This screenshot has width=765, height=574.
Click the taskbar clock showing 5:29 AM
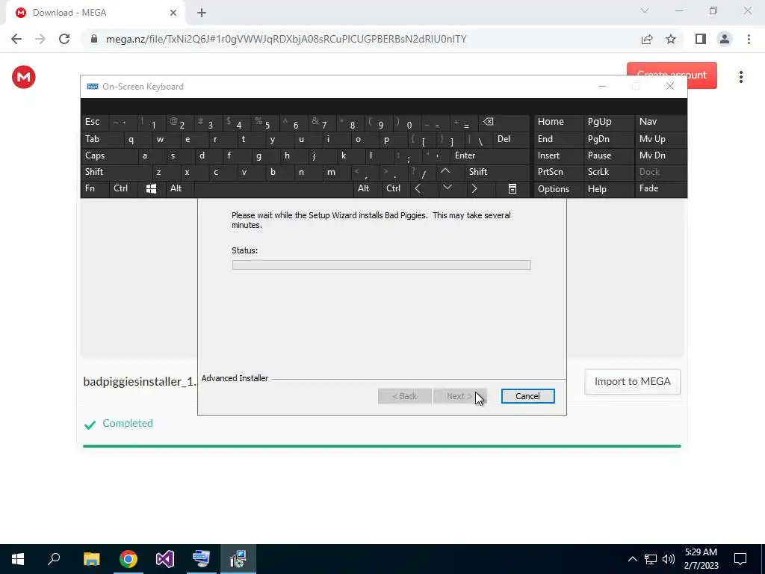(701, 559)
